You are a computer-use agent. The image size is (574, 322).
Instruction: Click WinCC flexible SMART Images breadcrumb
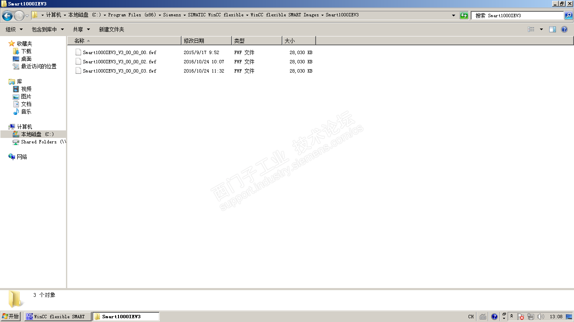pyautogui.click(x=284, y=15)
